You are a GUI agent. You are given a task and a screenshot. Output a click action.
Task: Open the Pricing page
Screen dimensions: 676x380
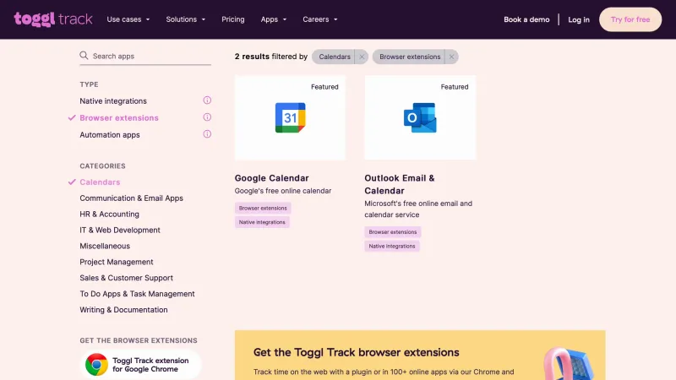[x=233, y=19]
